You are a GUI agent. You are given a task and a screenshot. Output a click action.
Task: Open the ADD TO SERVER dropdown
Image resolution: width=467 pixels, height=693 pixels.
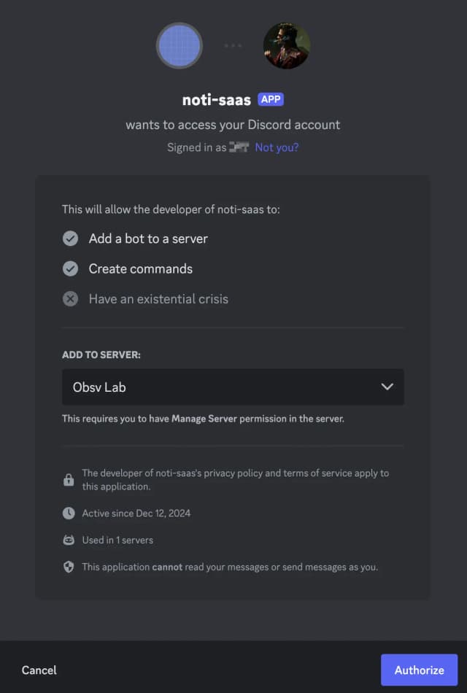[x=233, y=387]
